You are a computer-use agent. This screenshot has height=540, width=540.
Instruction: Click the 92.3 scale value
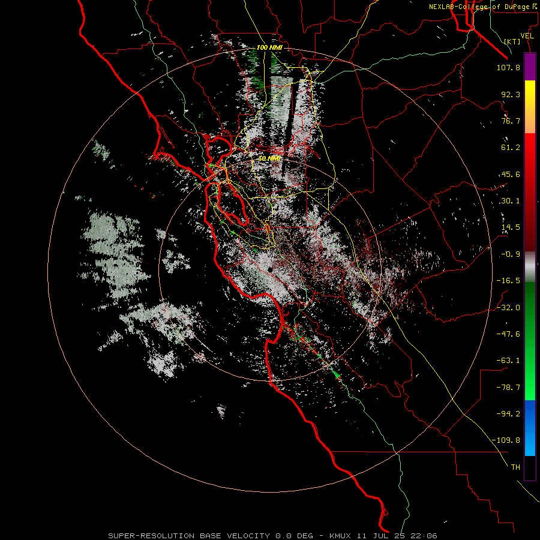511,94
